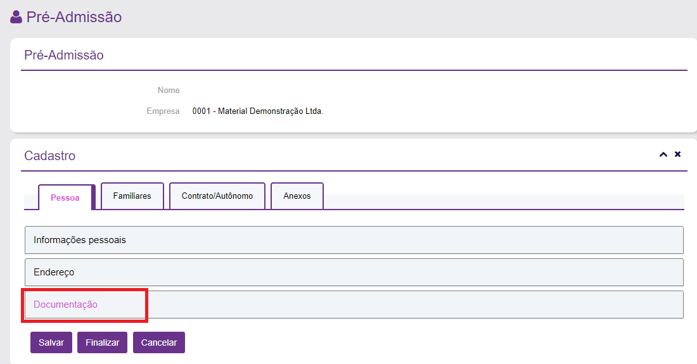
Task: Click the Empresa field label
Action: (x=163, y=111)
